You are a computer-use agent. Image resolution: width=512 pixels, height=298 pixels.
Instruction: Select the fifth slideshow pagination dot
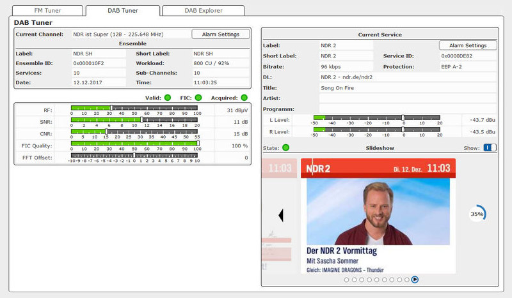click(x=376, y=279)
